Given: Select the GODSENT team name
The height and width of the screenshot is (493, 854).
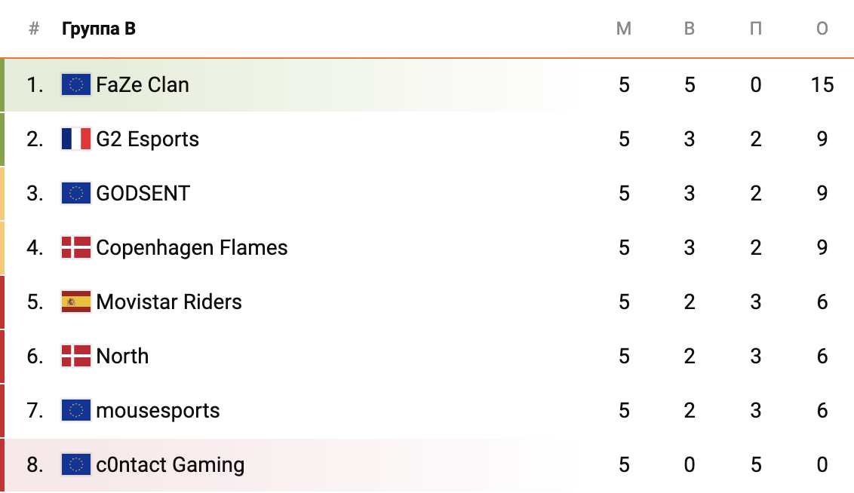Looking at the screenshot, I should pyautogui.click(x=143, y=193).
